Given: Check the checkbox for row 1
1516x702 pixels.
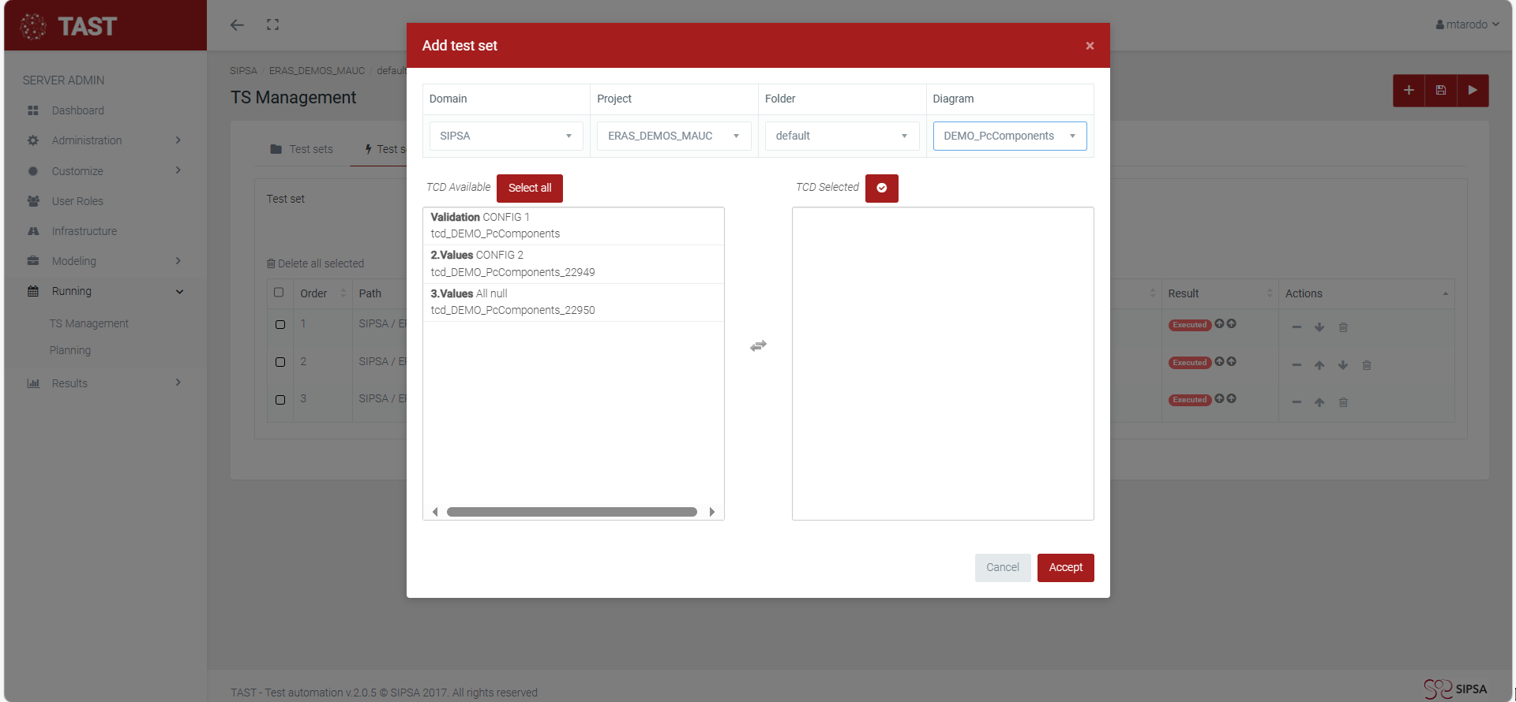Looking at the screenshot, I should pyautogui.click(x=280, y=324).
